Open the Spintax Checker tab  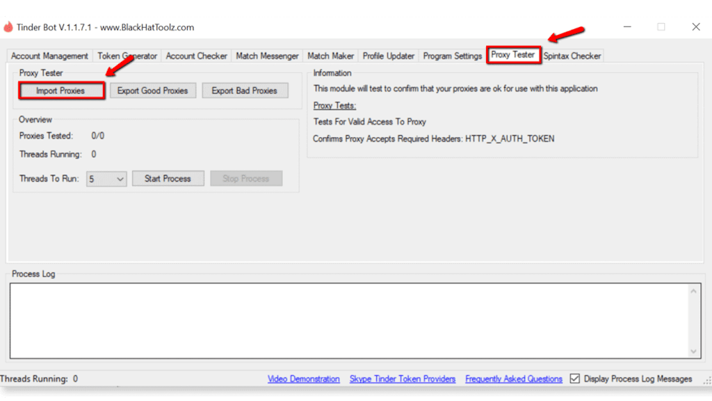click(572, 56)
